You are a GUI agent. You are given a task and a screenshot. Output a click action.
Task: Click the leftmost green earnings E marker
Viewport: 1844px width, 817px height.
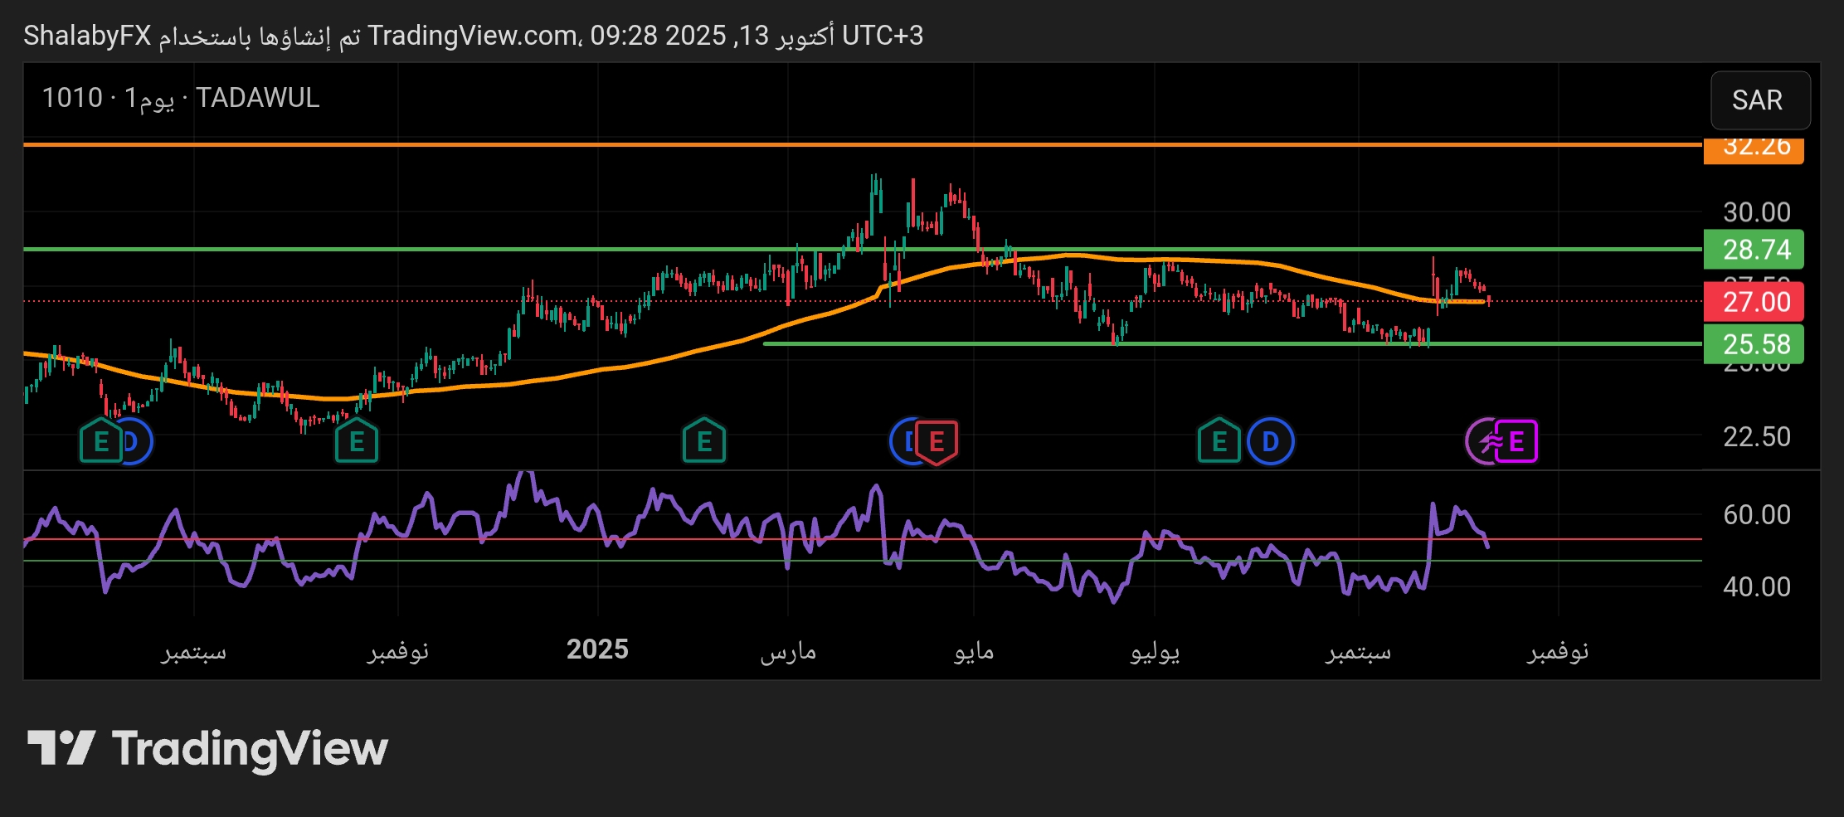click(100, 441)
